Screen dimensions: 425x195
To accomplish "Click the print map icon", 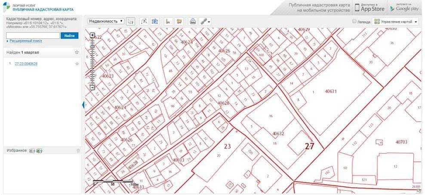I will pyautogui.click(x=193, y=21).
